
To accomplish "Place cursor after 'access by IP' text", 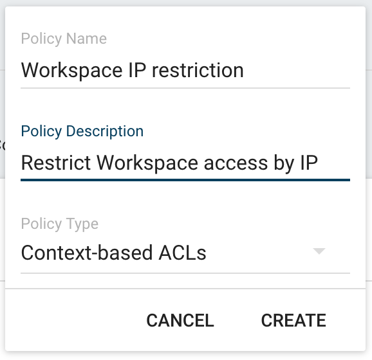I will pos(319,163).
